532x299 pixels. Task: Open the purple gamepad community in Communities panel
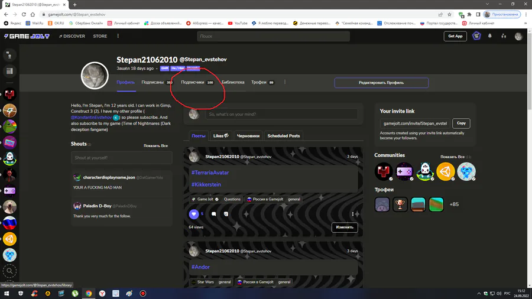tap(404, 171)
